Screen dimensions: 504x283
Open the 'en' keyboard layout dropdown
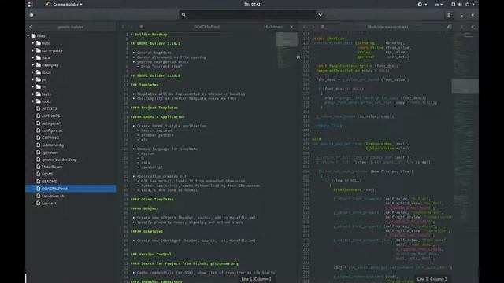point(439,4)
